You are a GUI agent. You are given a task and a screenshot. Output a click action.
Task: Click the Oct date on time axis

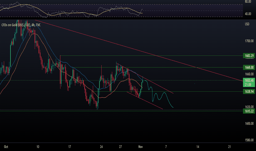coord(6,147)
